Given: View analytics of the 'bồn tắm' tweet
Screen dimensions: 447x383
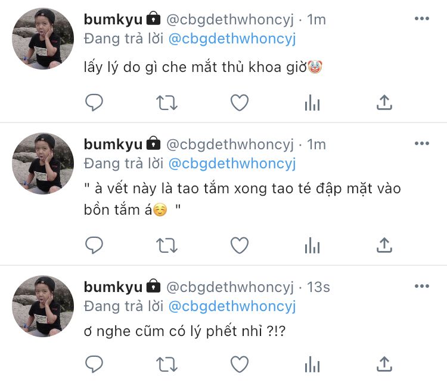Looking at the screenshot, I should coord(312,245).
